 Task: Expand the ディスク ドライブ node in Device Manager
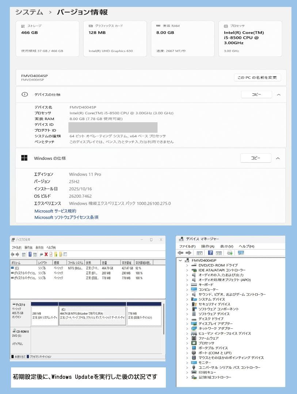tap(187, 319)
